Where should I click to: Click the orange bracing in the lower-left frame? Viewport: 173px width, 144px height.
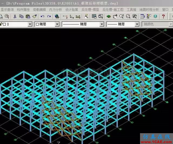click(x=62, y=119)
